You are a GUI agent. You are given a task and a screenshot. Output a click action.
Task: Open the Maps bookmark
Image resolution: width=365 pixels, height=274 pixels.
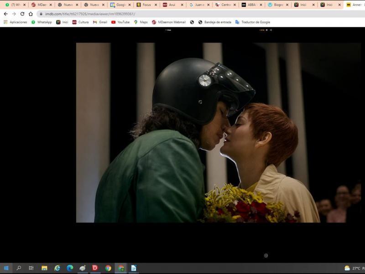[141, 22]
